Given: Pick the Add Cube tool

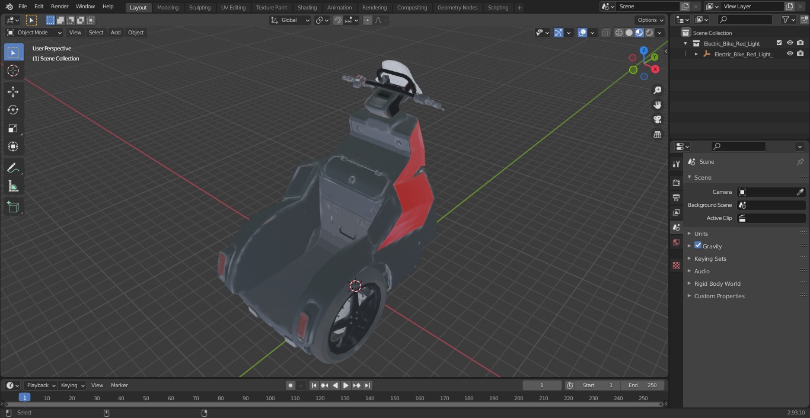Looking at the screenshot, I should pyautogui.click(x=13, y=208).
